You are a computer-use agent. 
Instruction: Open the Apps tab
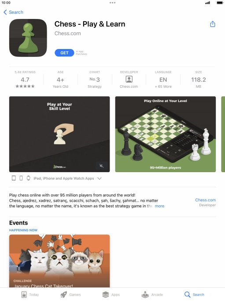point(111,294)
